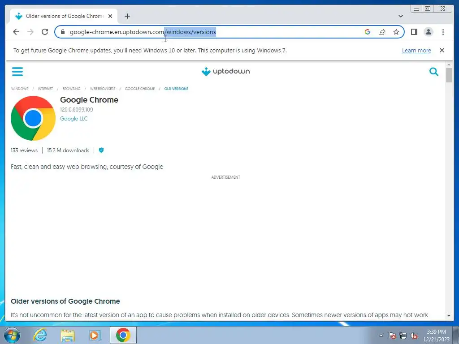Viewport: 459px width, 344px height.
Task: Click the Uptodown logo
Action: (226, 71)
